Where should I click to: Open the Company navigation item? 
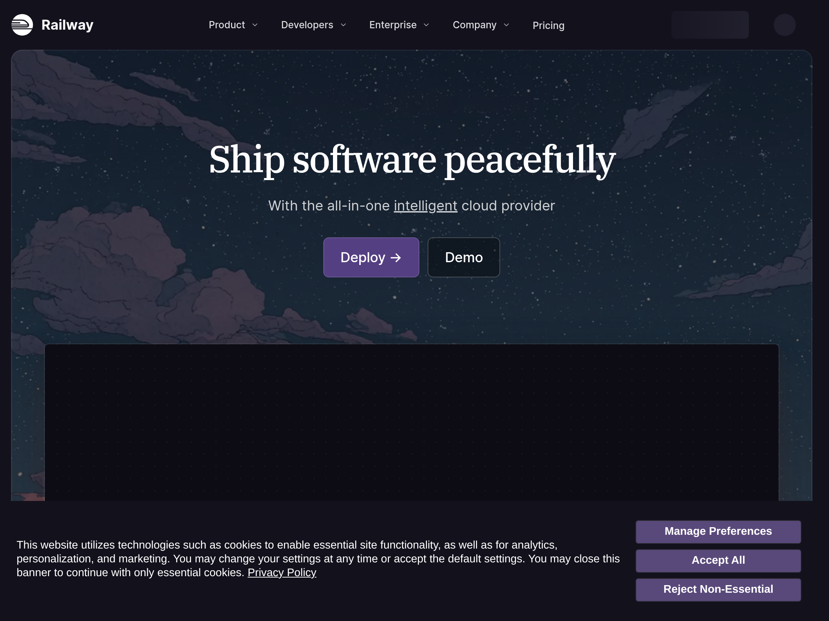[481, 25]
